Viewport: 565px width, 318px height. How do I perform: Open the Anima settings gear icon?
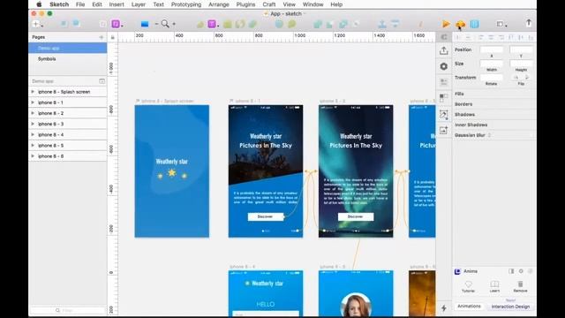point(521,271)
